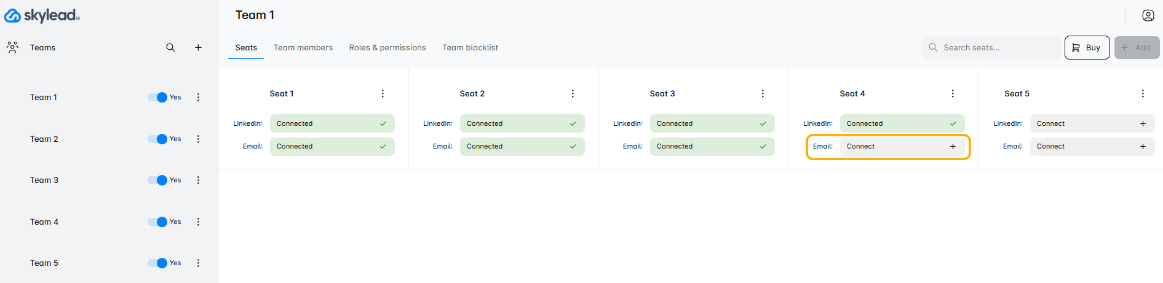Click the Search seats input field
1163x283 pixels.
point(998,47)
